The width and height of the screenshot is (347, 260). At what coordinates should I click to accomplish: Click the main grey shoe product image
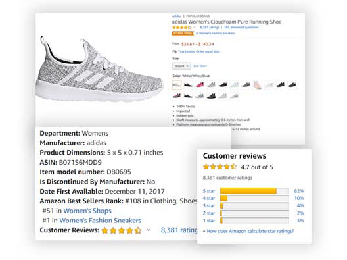point(100,70)
